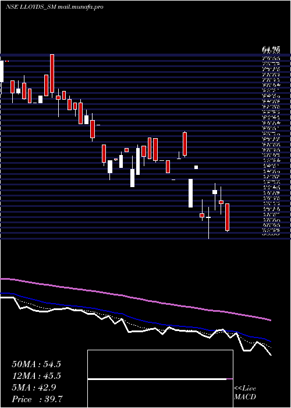The image size is (291, 408).
Task: Click the '5MA : 42.9' label
Action: 34,388
